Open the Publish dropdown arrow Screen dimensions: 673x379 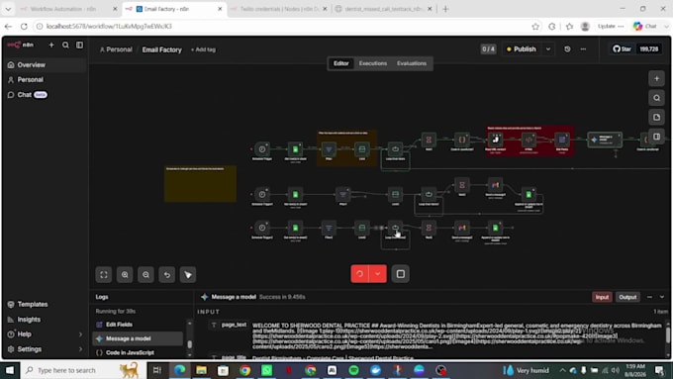[x=548, y=49]
